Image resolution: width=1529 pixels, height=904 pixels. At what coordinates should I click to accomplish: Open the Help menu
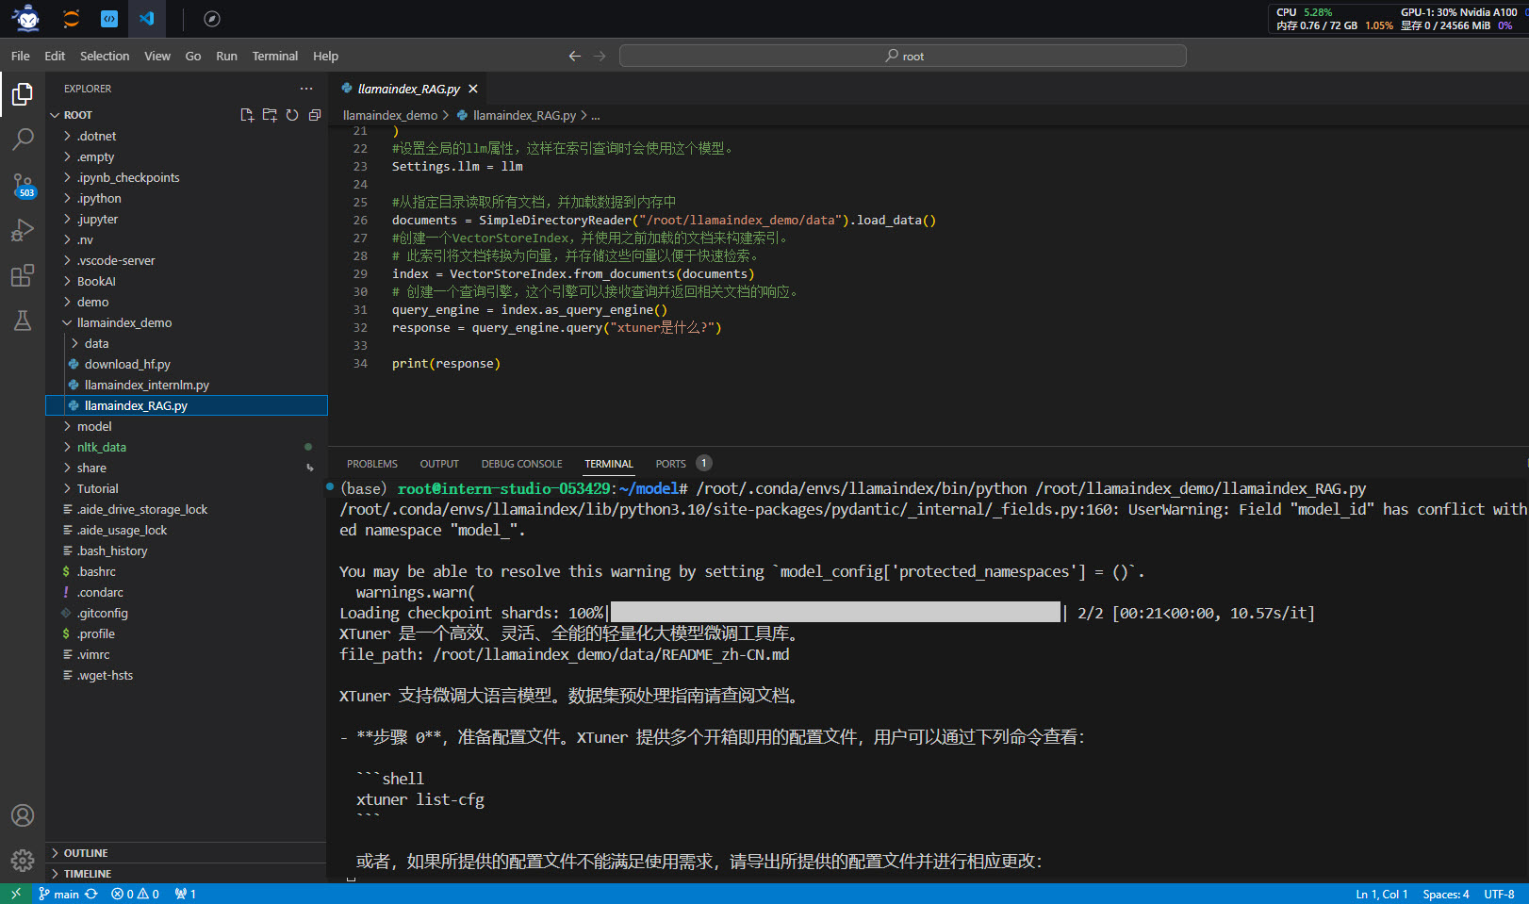[325, 57]
